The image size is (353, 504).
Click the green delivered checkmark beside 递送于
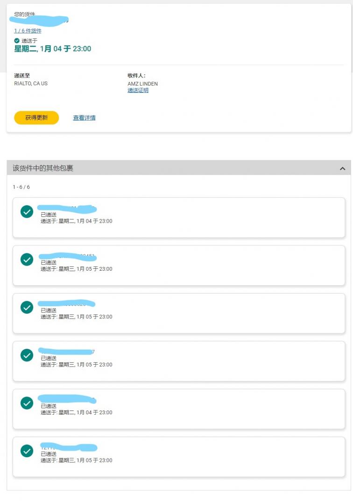17,41
